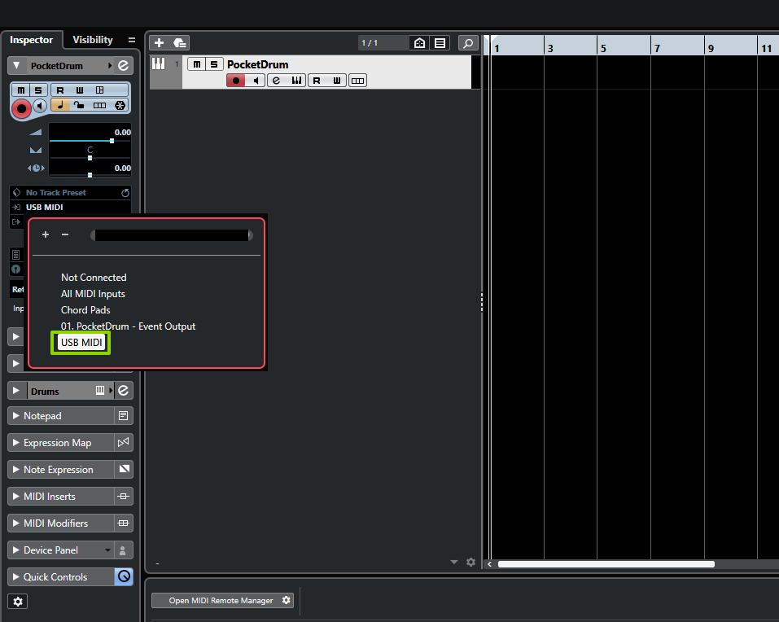Choose USB MIDI input option

click(81, 343)
